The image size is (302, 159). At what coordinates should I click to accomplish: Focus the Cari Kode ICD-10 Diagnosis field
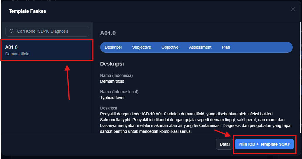47,31
